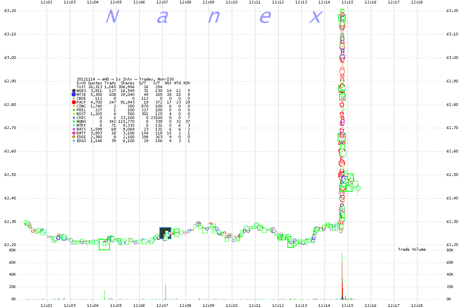463x308 pixels.
Task: Click the Trade Volume label
Action: point(412,249)
